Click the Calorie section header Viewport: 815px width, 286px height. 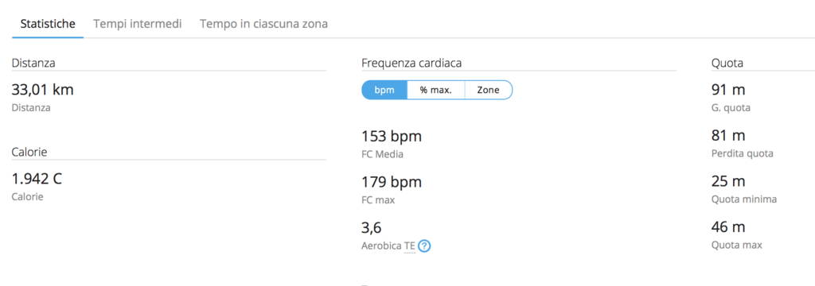[x=29, y=152]
